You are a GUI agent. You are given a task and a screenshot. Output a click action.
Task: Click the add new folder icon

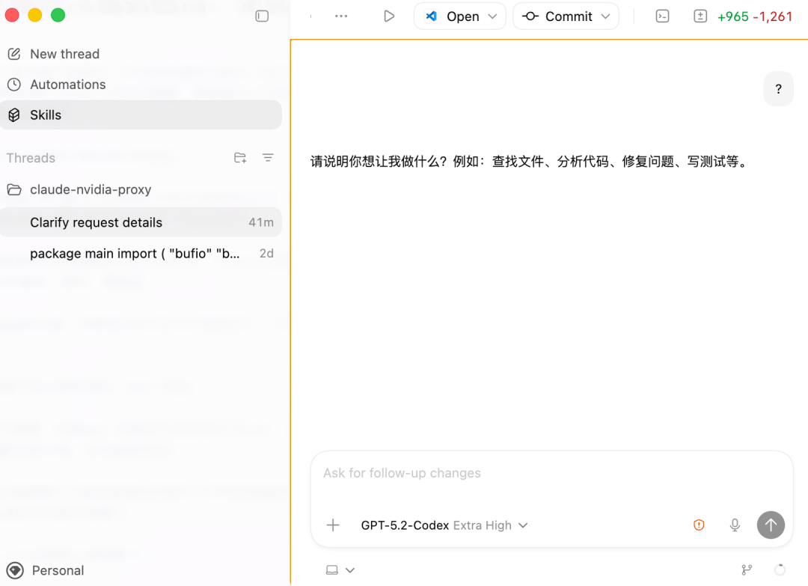pyautogui.click(x=240, y=158)
